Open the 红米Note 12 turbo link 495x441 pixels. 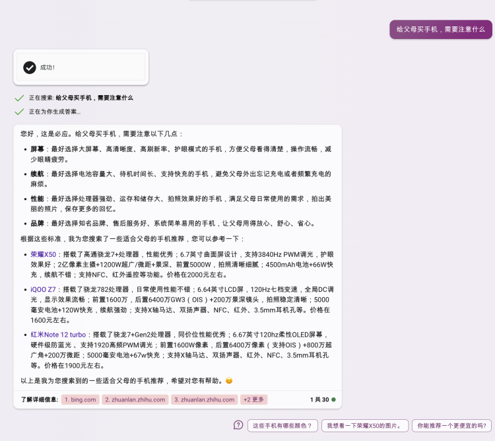(58, 335)
